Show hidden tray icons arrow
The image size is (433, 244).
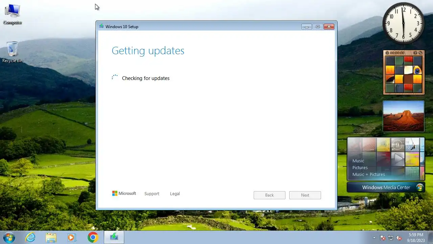click(x=374, y=238)
